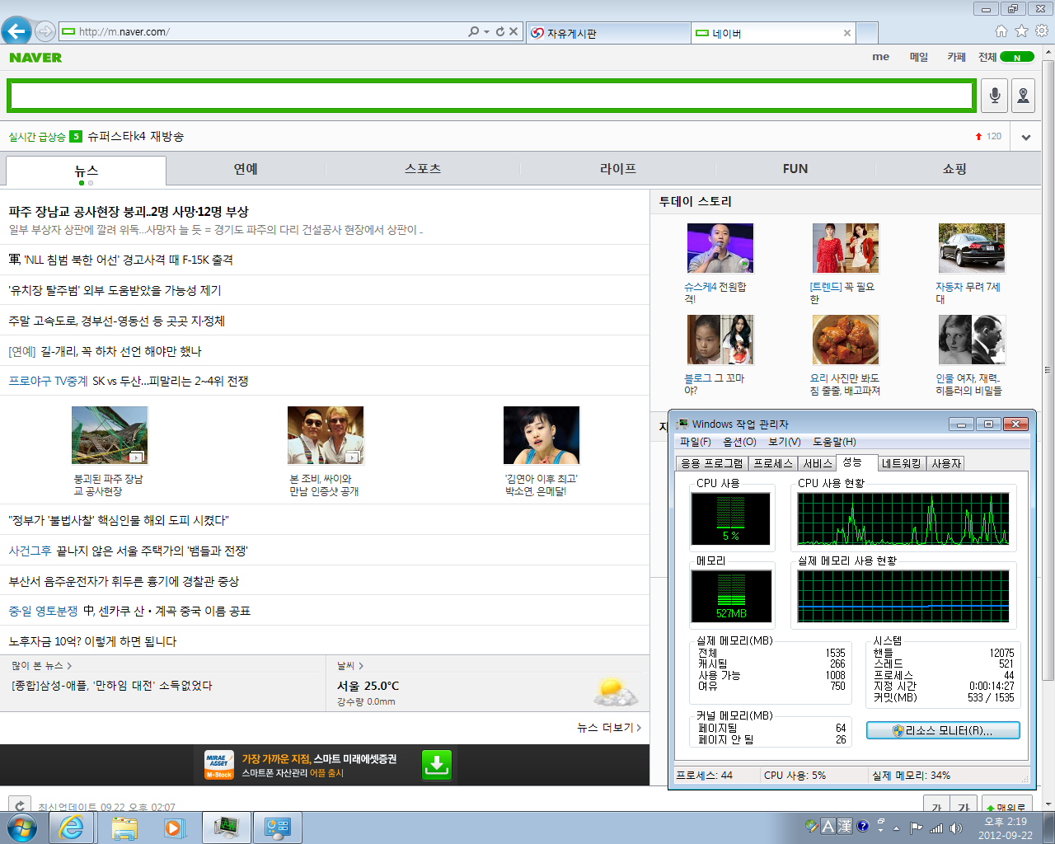Click the weather sun-cloud icon

tap(615, 692)
